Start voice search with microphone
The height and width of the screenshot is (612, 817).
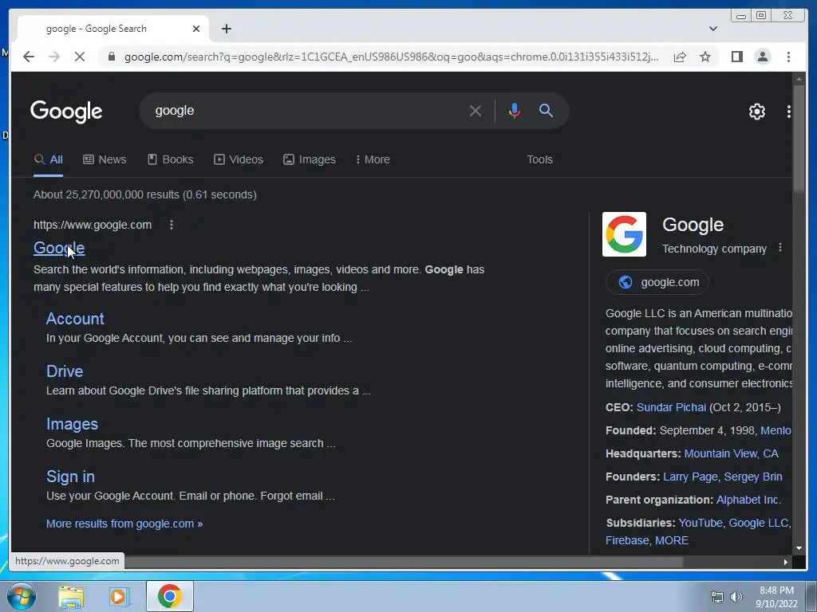(x=515, y=111)
